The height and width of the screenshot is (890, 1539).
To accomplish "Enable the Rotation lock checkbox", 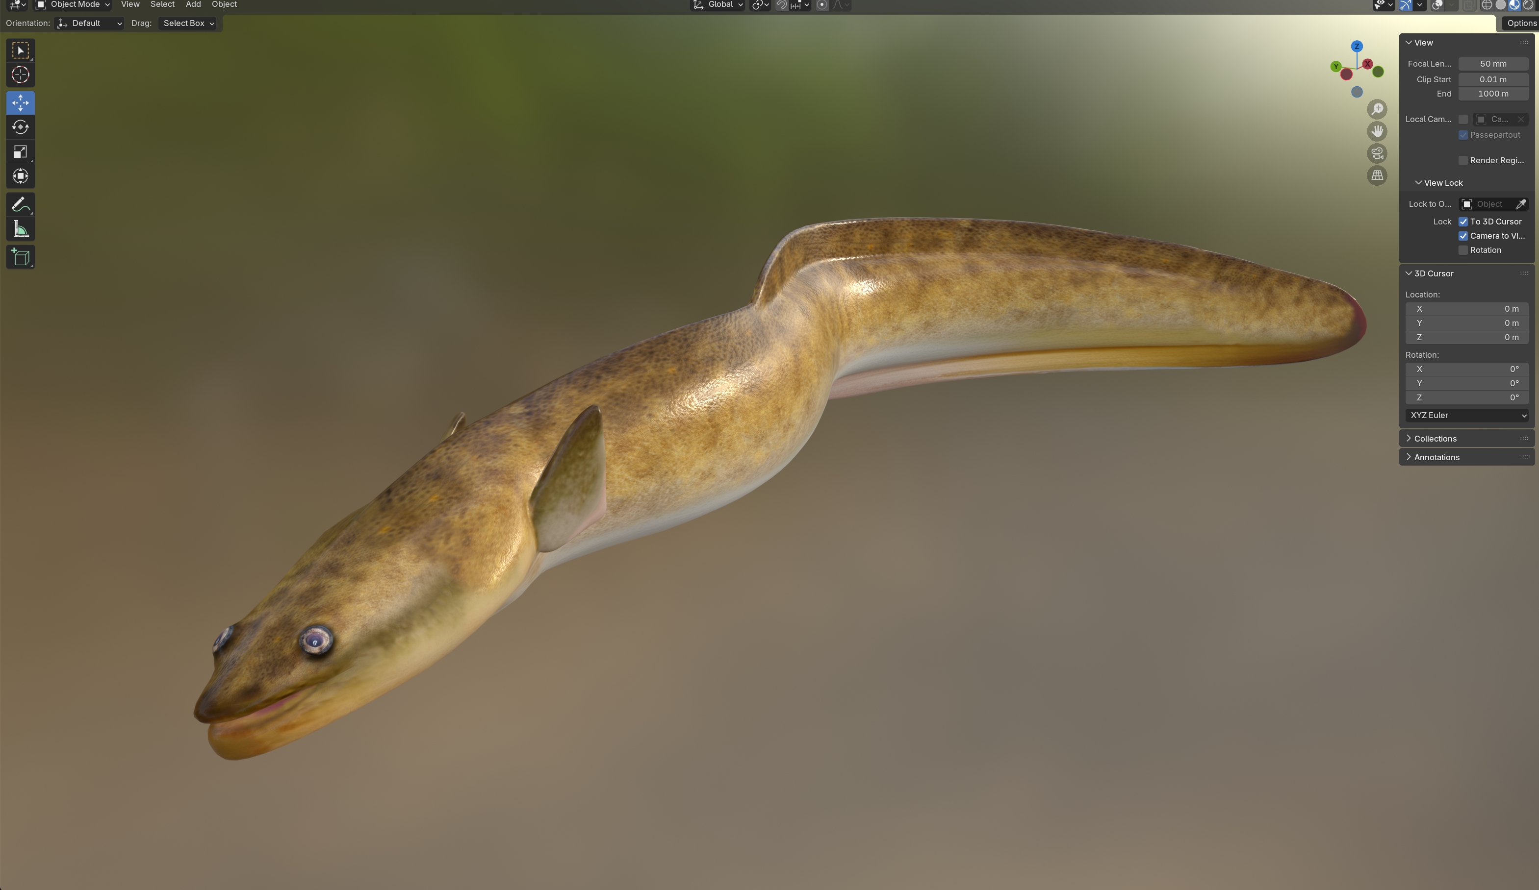I will [1462, 250].
